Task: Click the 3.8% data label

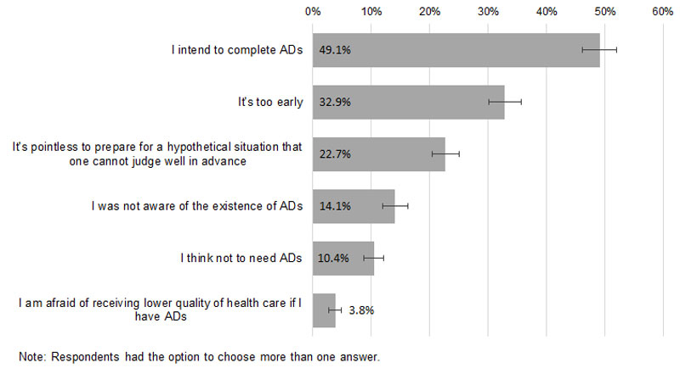Action: (360, 310)
